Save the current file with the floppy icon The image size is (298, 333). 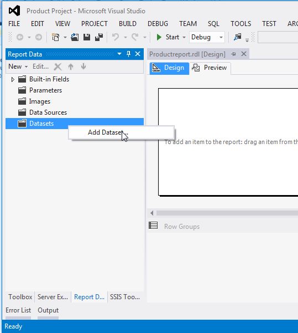pos(87,37)
